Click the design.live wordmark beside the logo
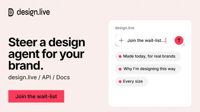This screenshot has width=200, height=112. click(x=33, y=12)
